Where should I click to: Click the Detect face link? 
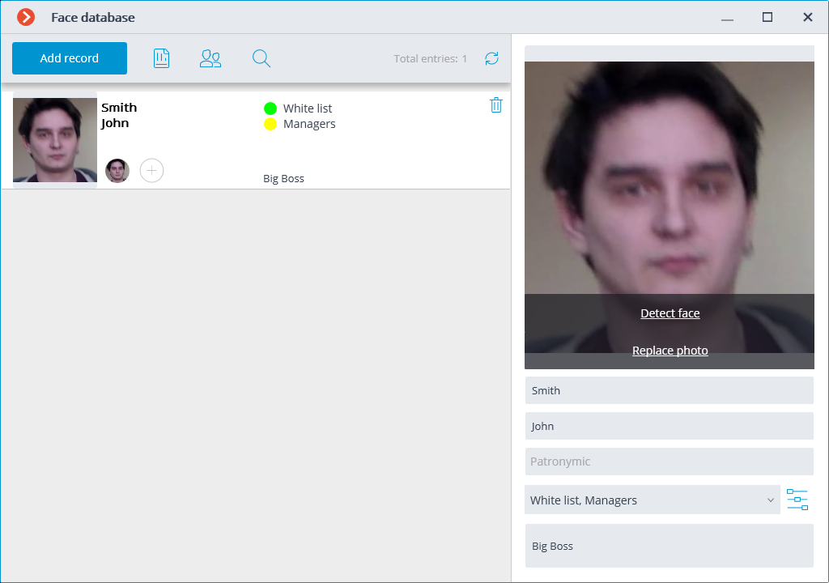[x=670, y=313]
